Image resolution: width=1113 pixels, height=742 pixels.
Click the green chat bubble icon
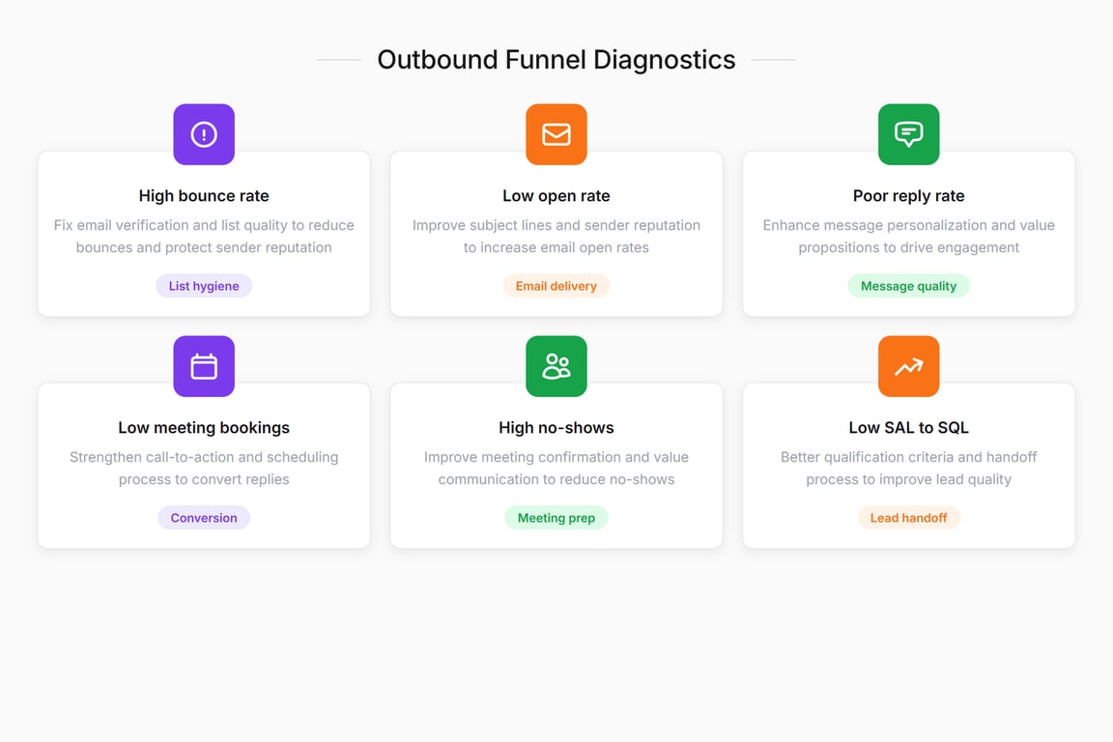click(908, 134)
